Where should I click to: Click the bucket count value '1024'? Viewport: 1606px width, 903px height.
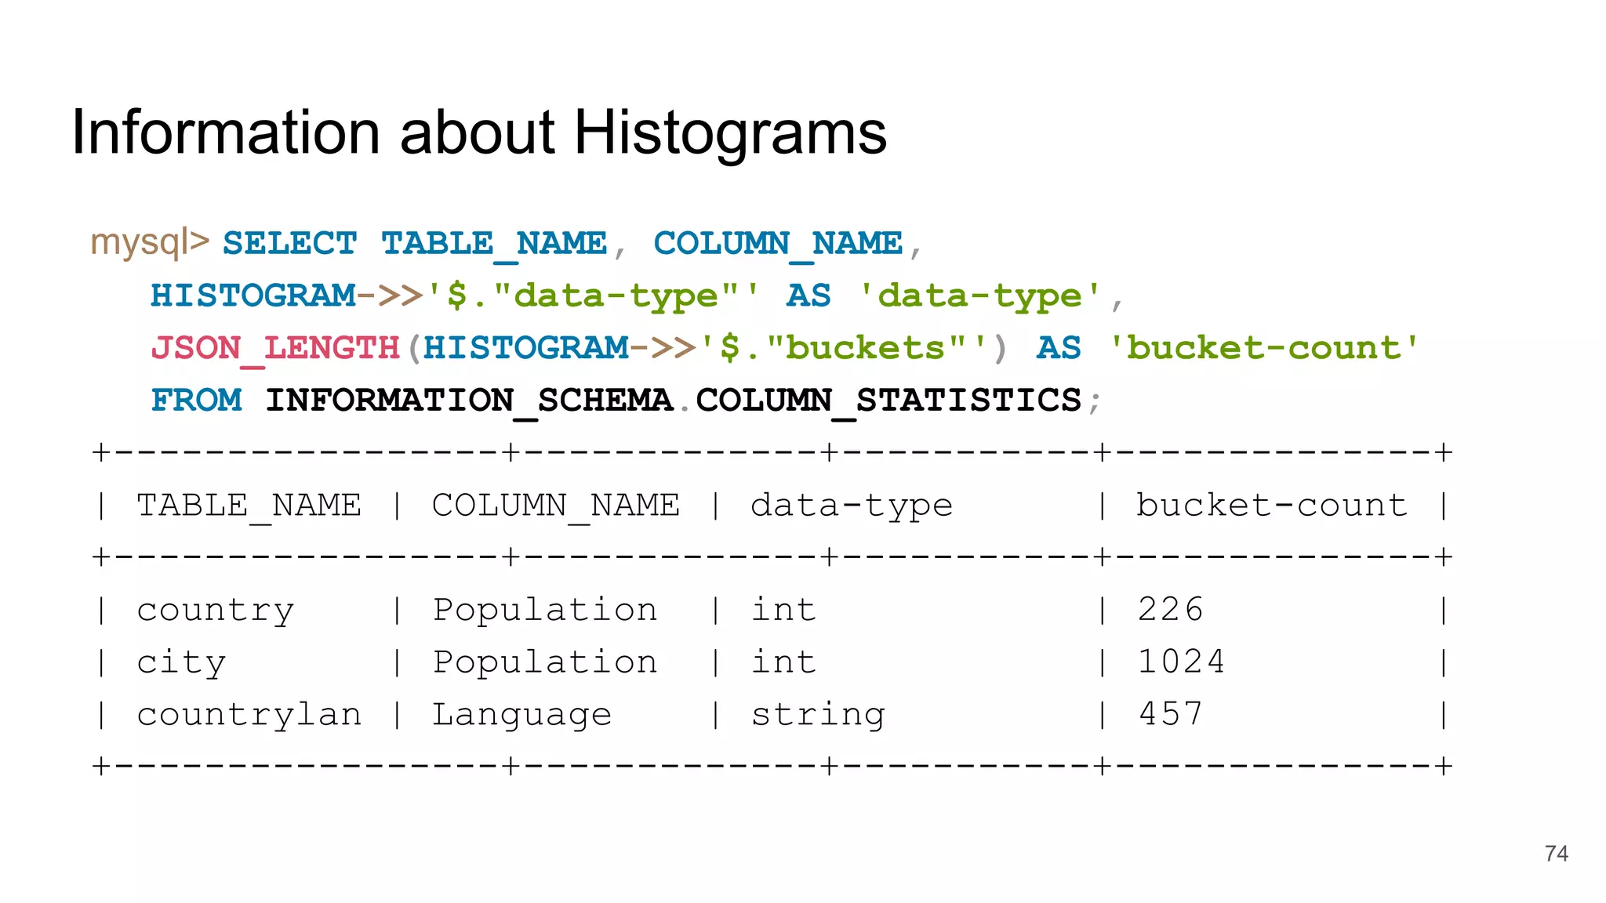click(1181, 662)
